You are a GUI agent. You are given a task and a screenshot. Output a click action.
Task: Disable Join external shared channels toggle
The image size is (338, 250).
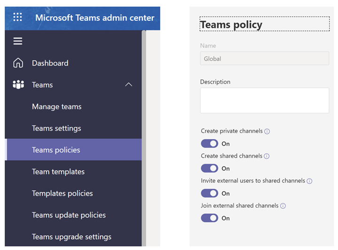pyautogui.click(x=209, y=218)
